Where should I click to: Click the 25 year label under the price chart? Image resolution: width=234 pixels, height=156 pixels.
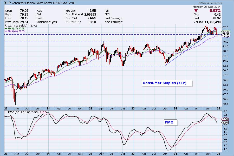coord(218,108)
